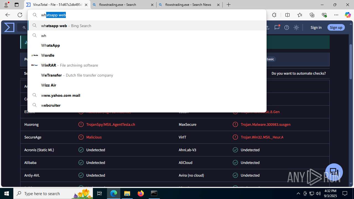The width and height of the screenshot is (354, 199).
Task: Click Antiy-AVL vendor name
Action: pyautogui.click(x=32, y=175)
